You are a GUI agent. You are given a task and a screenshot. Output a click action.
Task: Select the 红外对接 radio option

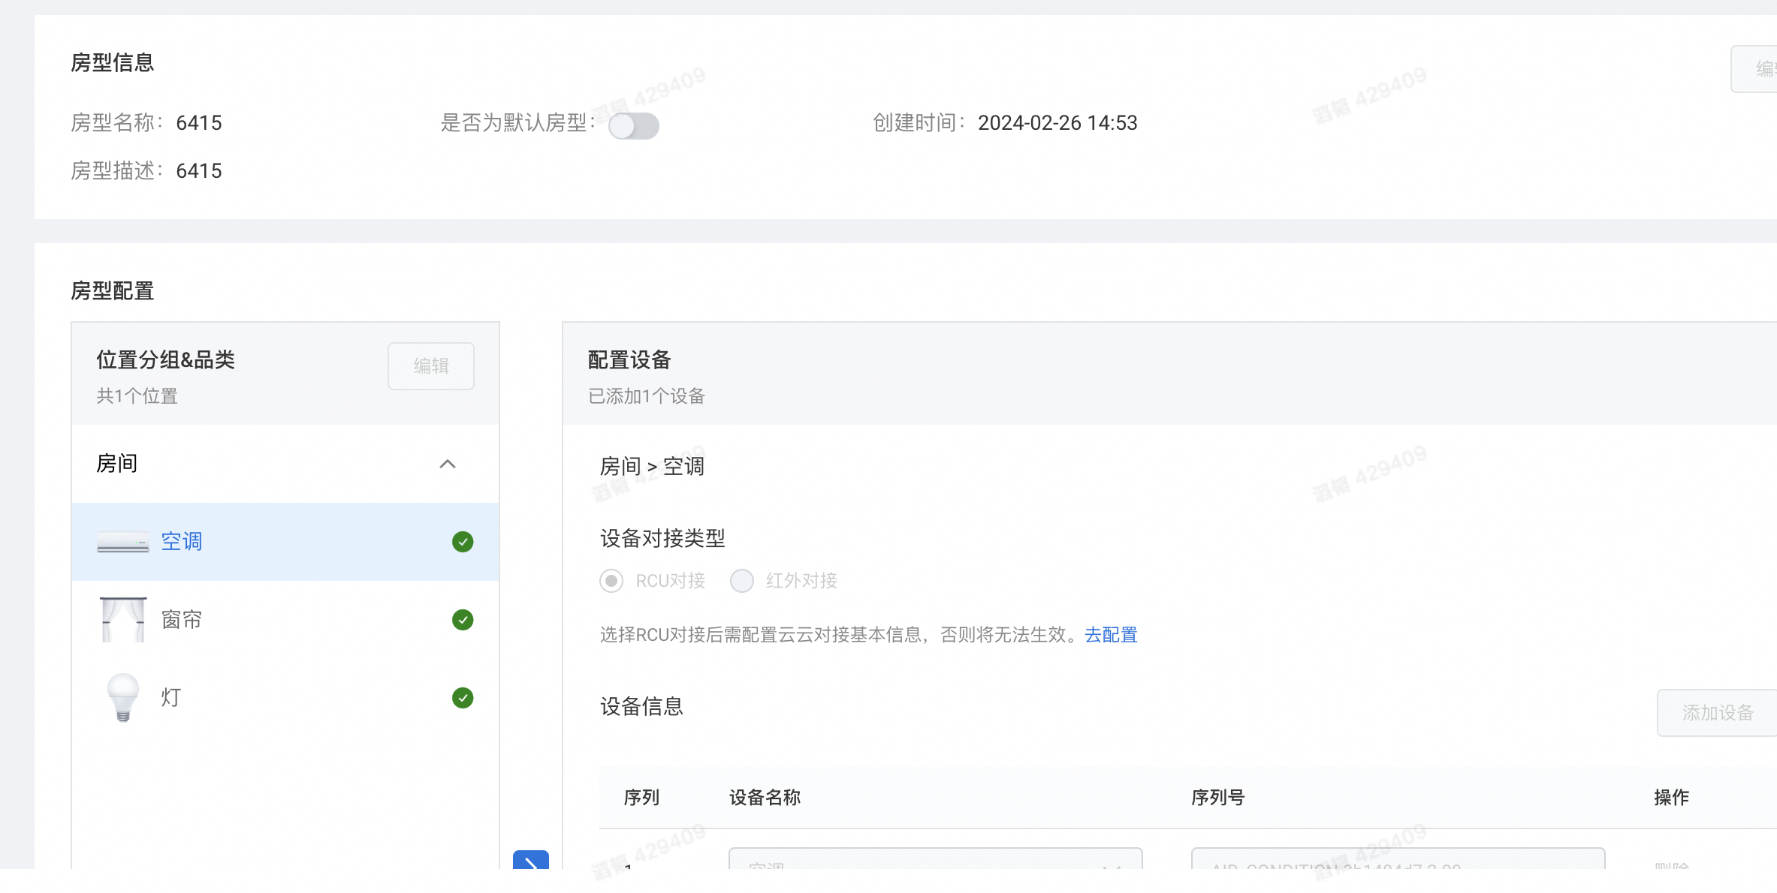point(742,581)
